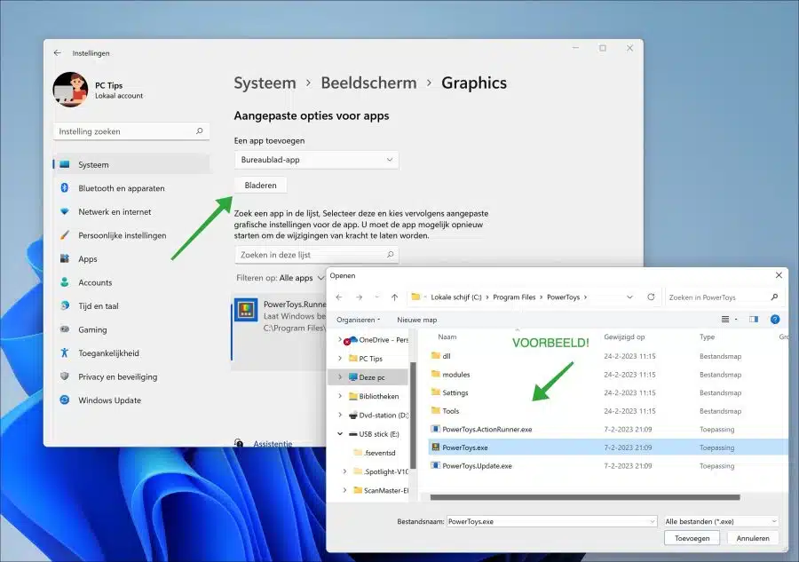This screenshot has height=562, width=799.
Task: Click the PowerToys.Runner app icon in Graphics list
Action: [x=246, y=310]
